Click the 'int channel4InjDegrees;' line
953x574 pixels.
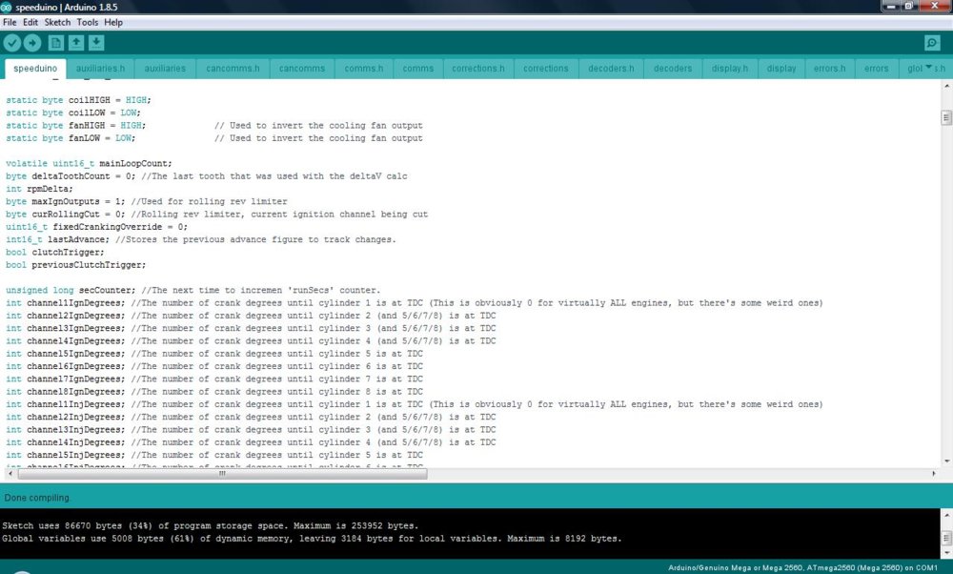tap(251, 442)
